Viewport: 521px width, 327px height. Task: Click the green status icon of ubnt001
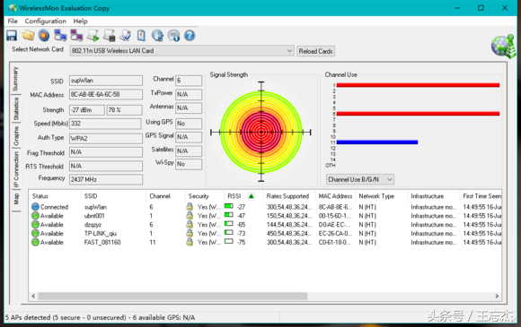pos(35,216)
